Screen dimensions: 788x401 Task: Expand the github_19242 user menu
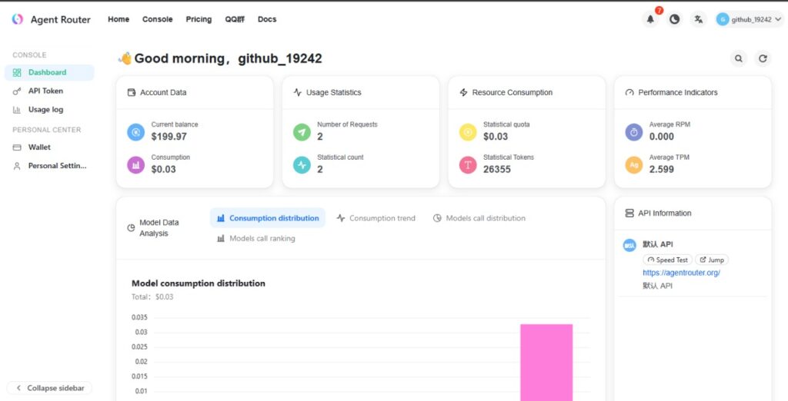750,19
